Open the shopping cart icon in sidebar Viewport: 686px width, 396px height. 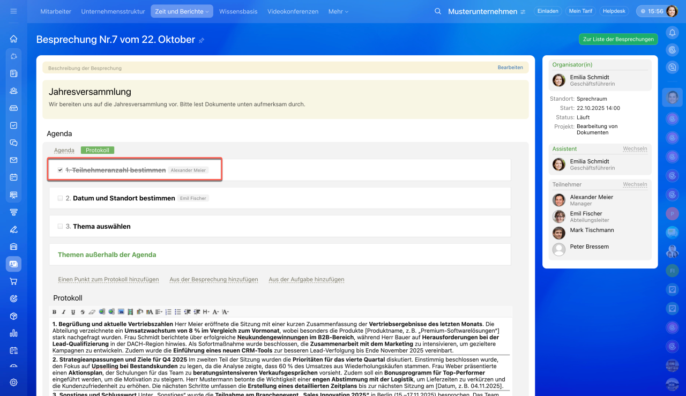pos(13,281)
